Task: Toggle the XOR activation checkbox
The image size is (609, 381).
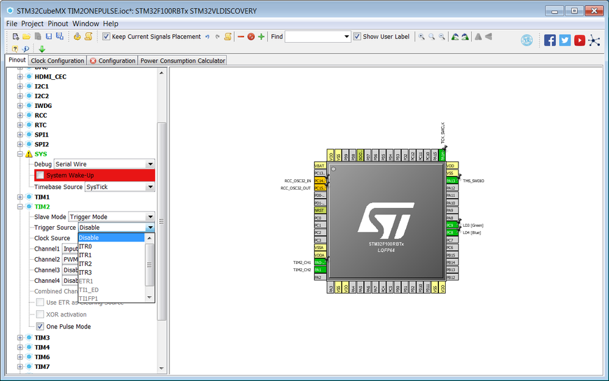Action: pos(40,314)
